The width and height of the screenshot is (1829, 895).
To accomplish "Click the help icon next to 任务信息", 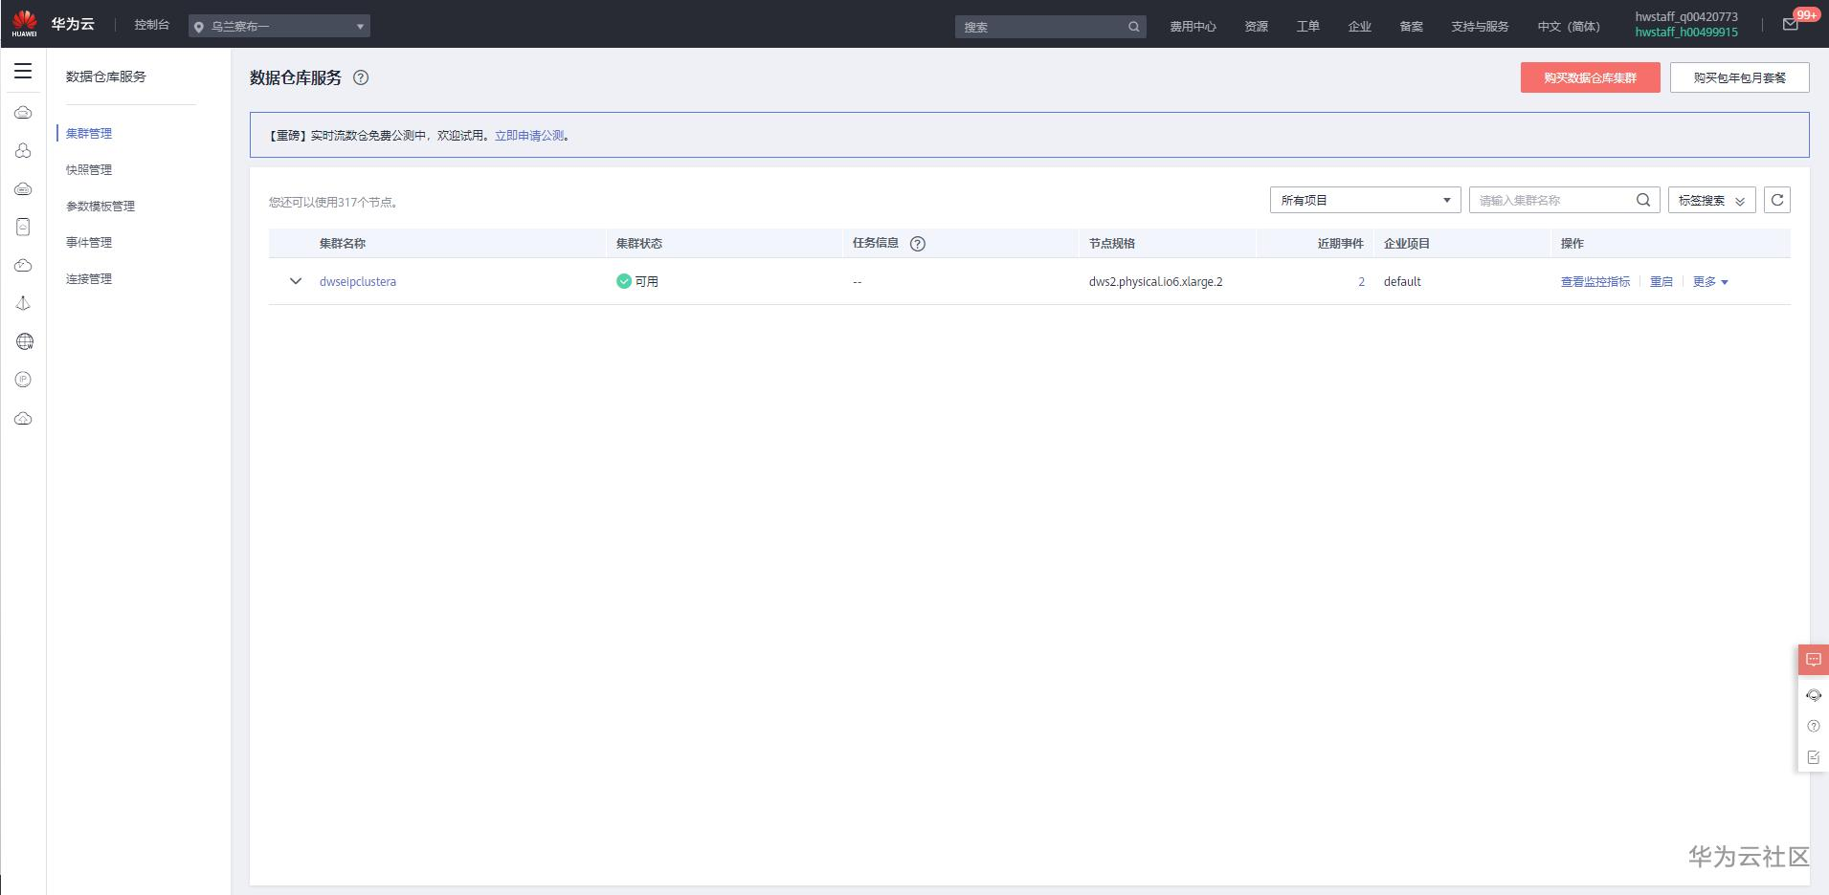I will 918,244.
